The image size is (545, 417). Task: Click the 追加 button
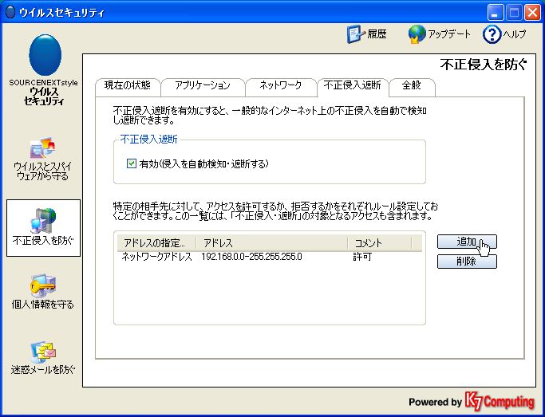[467, 242]
